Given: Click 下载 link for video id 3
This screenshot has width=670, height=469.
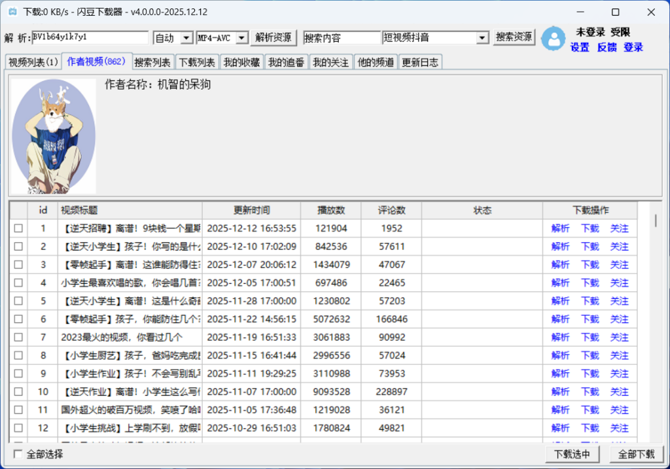Looking at the screenshot, I should pyautogui.click(x=590, y=265).
